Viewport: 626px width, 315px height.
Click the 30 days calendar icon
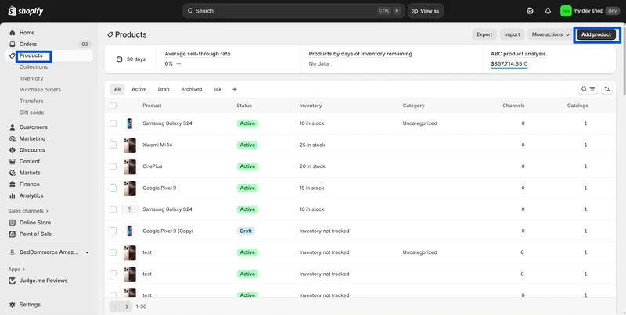(119, 59)
